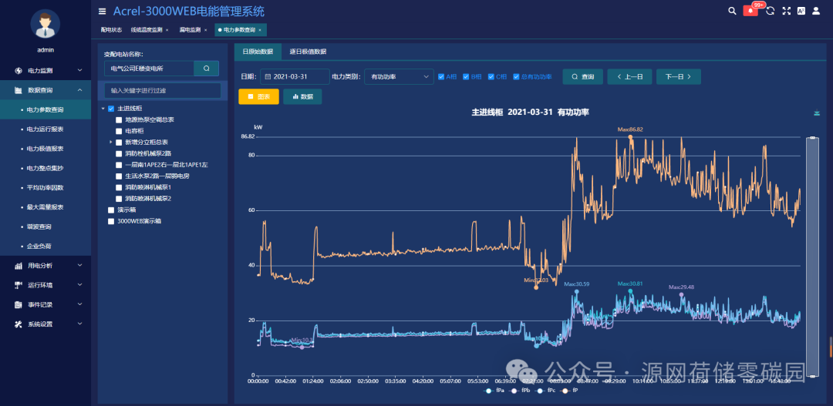Image resolution: width=833 pixels, height=406 pixels.
Task: Click the magnifier button beside the substation name
Action: coord(207,69)
